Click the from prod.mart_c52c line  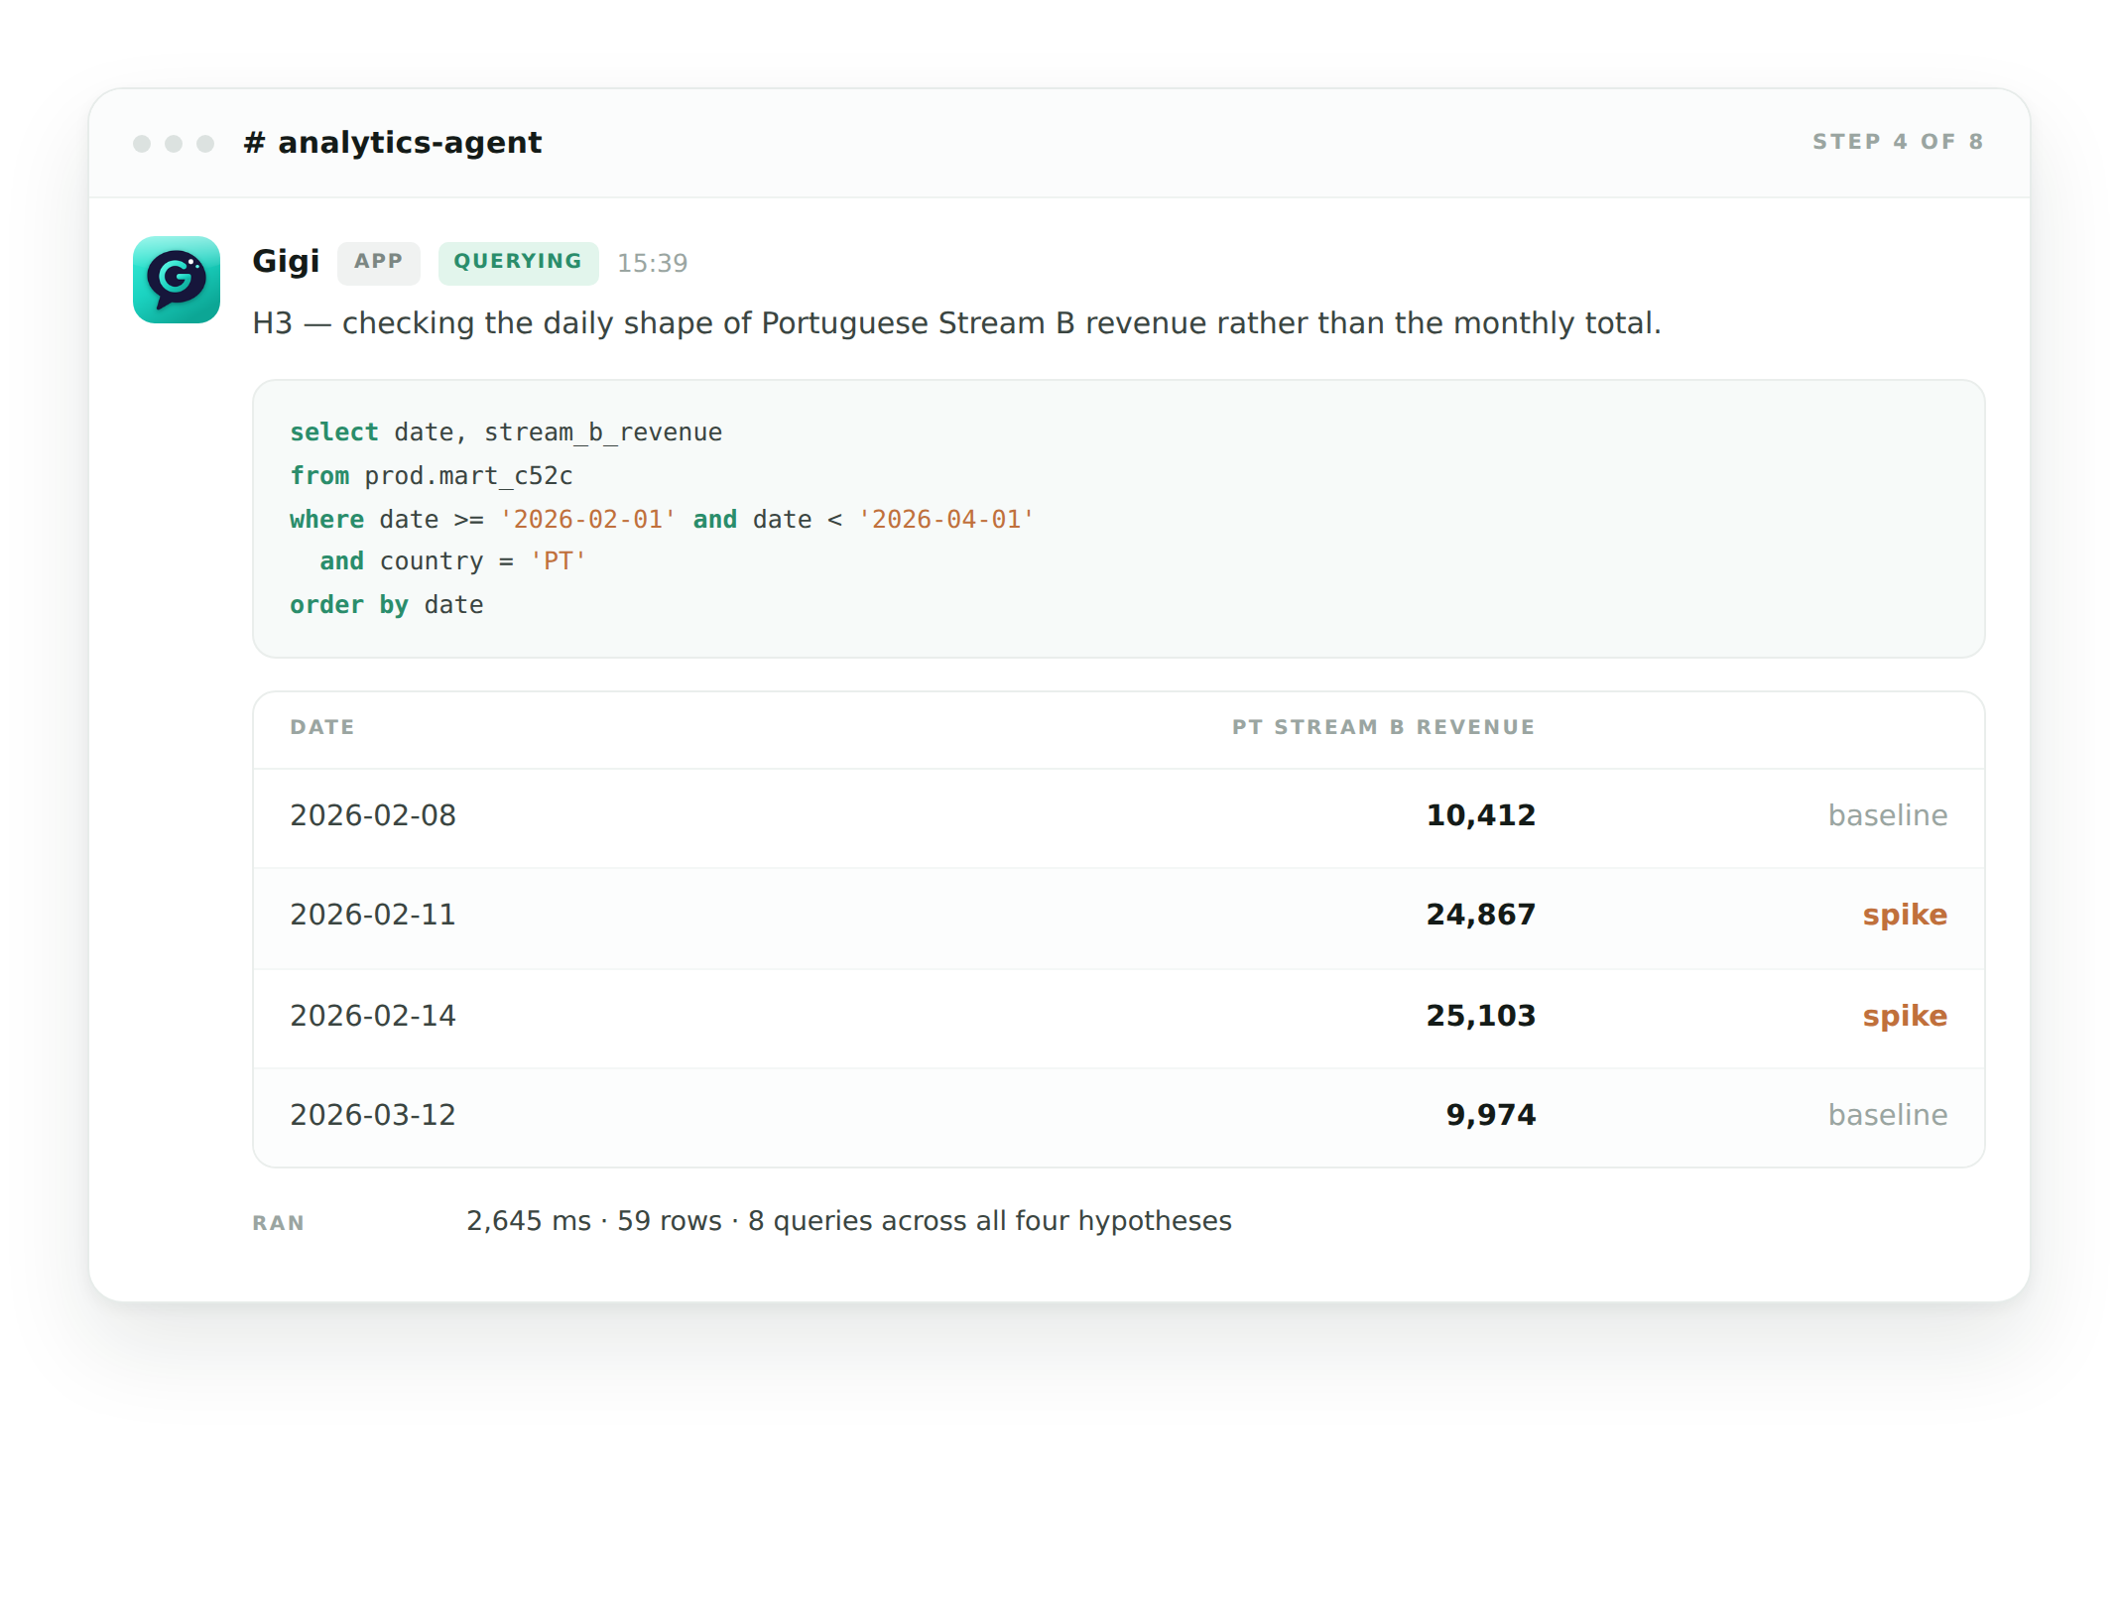coord(432,476)
